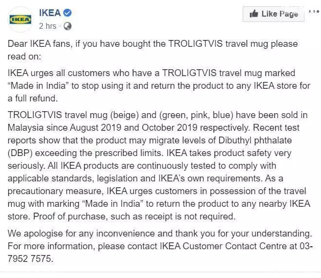Open the IKEA page name link
Viewport: 321px width, 278px height.
(x=50, y=13)
